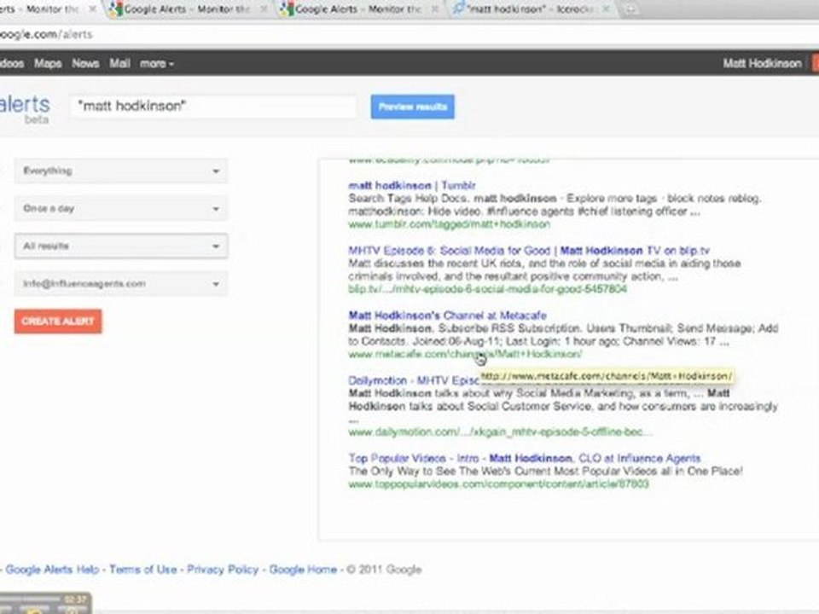Open Google Home footer link
The width and height of the screenshot is (819, 614).
(x=303, y=570)
